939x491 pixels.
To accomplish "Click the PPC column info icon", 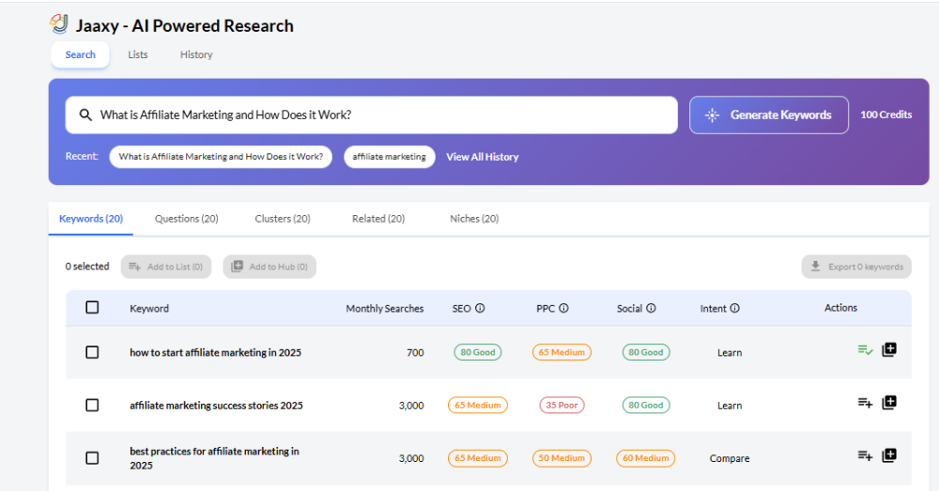I will click(x=563, y=308).
